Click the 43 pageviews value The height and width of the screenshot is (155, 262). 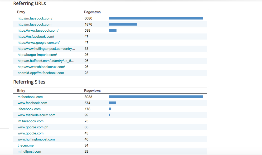tap(86, 133)
